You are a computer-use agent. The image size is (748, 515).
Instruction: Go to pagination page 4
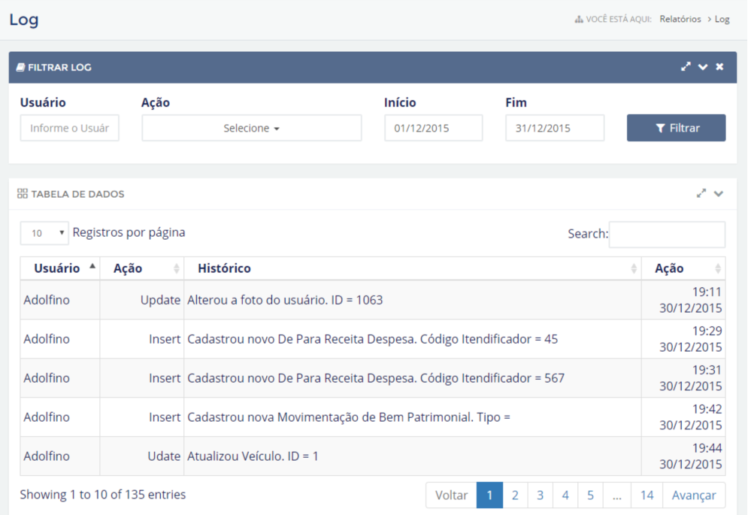565,495
